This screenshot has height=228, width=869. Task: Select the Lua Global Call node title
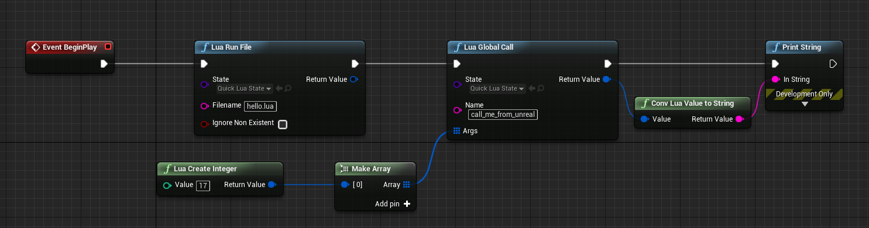pos(489,47)
